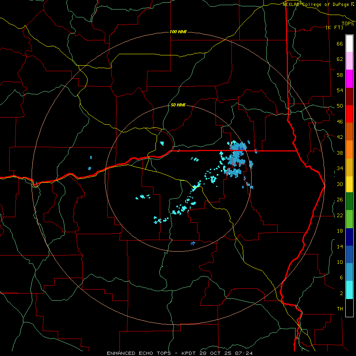The image size is (356, 356).
Task: Click the navy 18 kft legend swatch
Action: pos(349,237)
